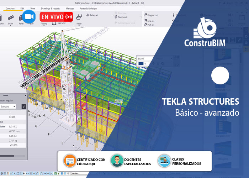Screen dimensions: 249x178
Task: Toggle the magnifier icon beside standard field
Action: tap(68, 173)
